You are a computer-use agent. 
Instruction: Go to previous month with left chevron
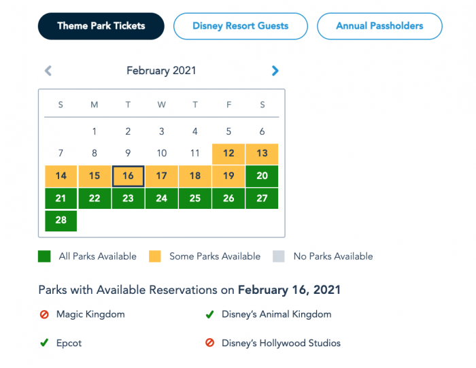48,70
